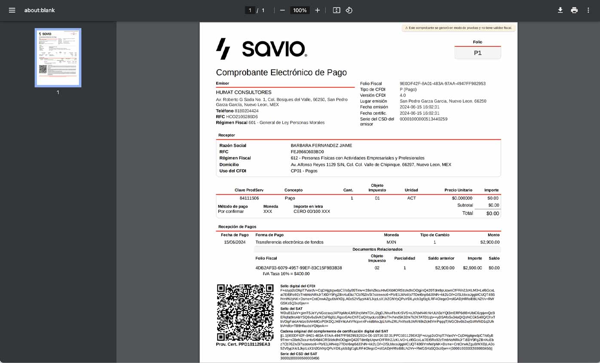Click the Serie del CSD value 00001000000513440259

point(423,119)
